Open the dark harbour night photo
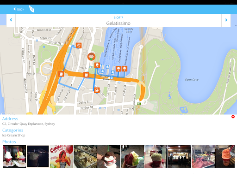This screenshot has height=177, width=237. pyautogui.click(x=38, y=156)
